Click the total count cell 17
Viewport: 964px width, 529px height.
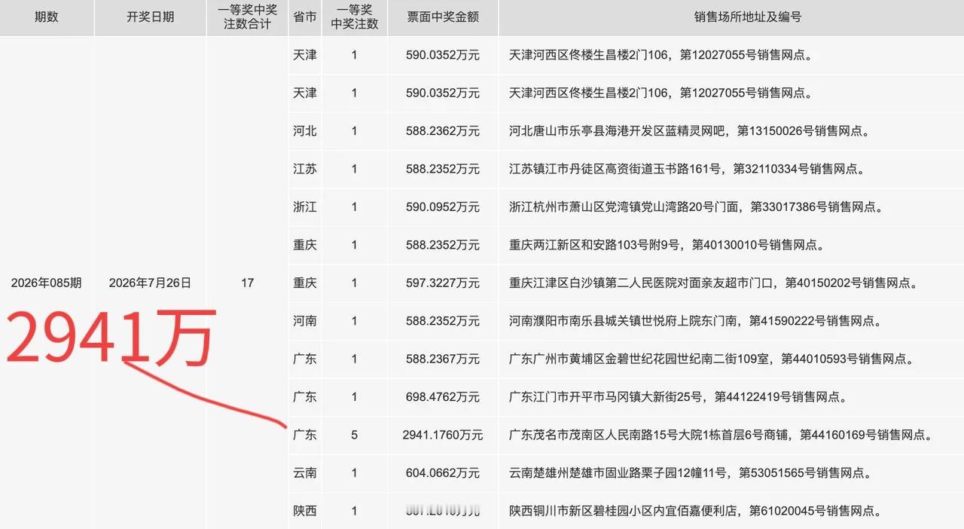pyautogui.click(x=247, y=283)
